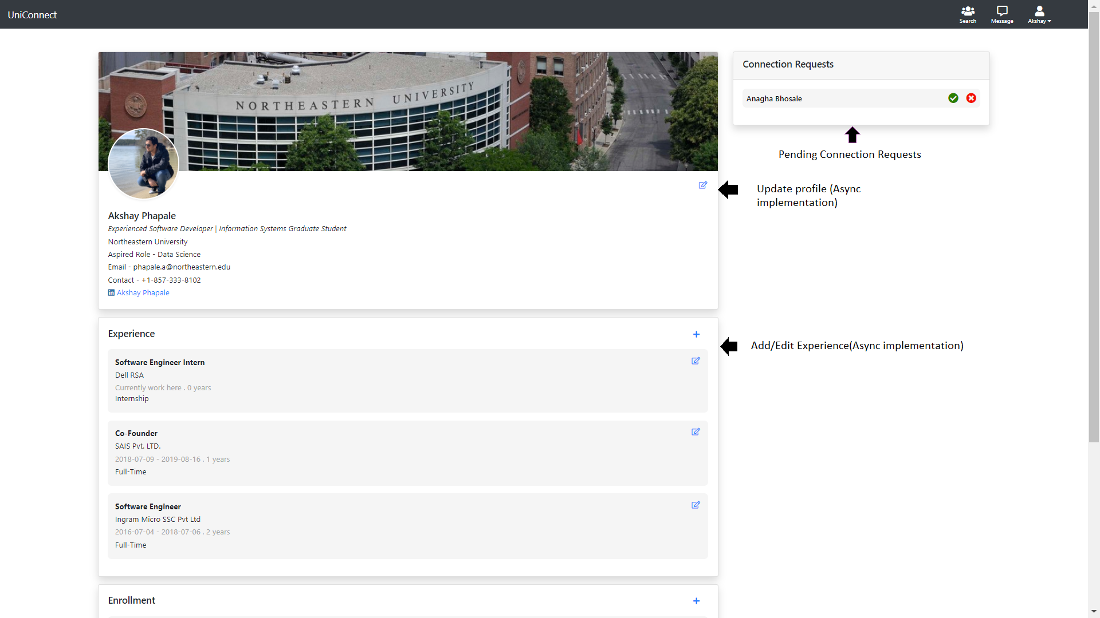Screen dimensions: 1100x618
Task: Click Anagha Bhosale's name in requests
Action: click(773, 98)
